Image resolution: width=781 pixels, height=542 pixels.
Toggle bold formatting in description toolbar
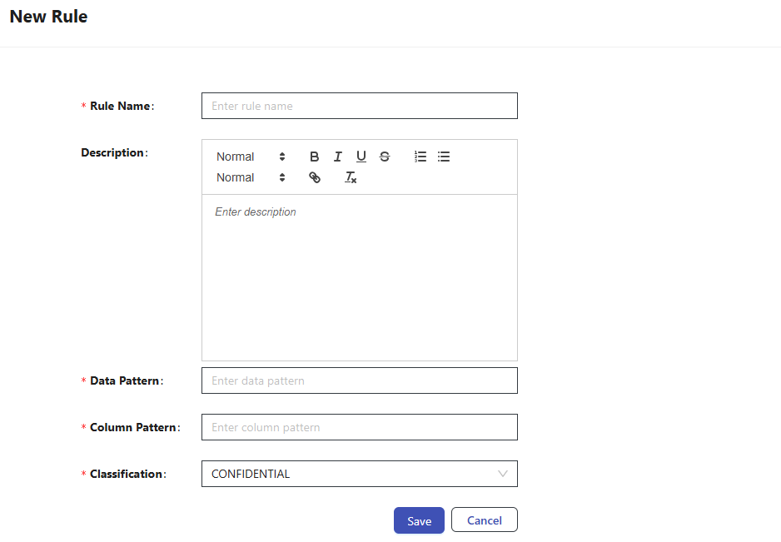[314, 157]
